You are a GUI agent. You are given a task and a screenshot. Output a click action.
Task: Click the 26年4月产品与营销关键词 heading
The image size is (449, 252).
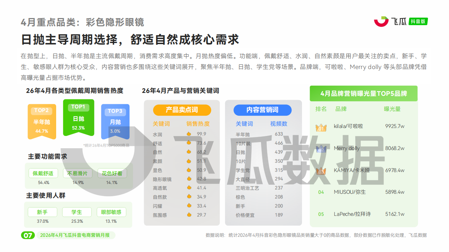click(x=180, y=91)
